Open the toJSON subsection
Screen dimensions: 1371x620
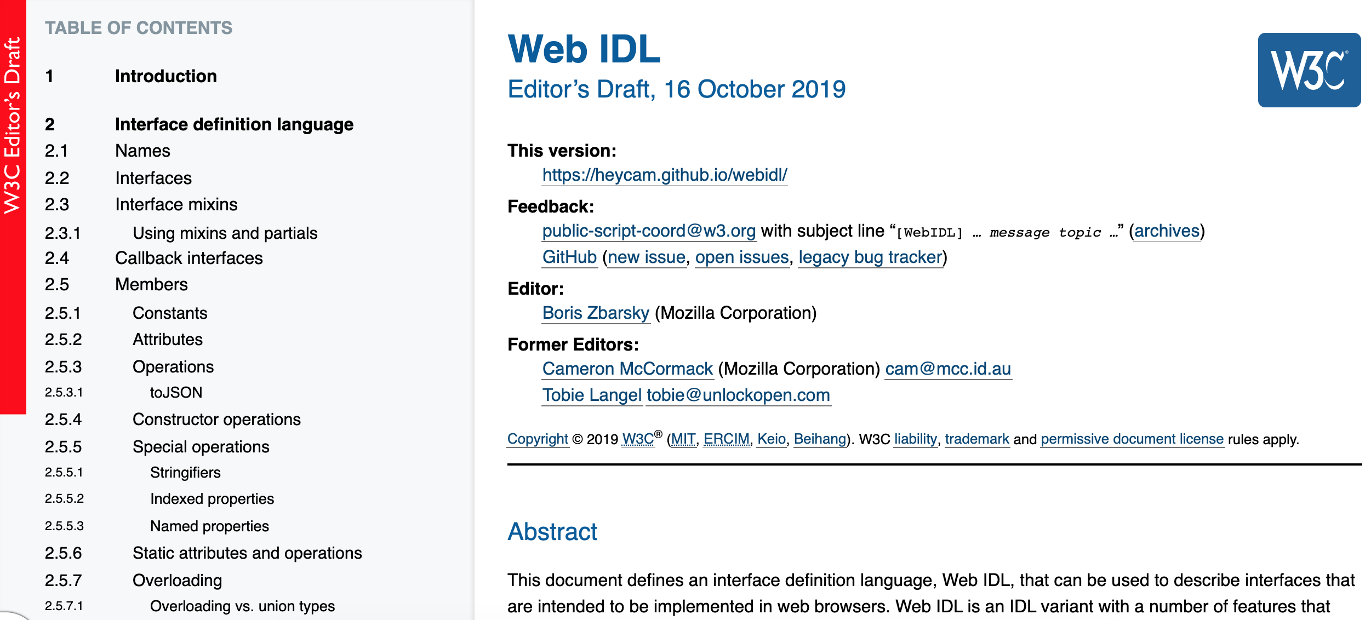tap(176, 392)
